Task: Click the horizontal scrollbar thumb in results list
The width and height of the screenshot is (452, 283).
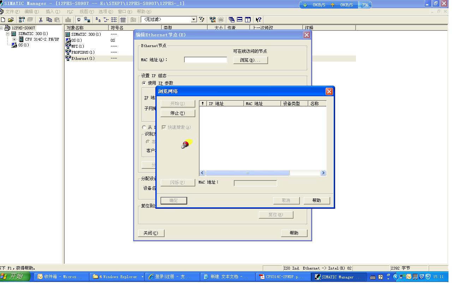Action: tap(247, 173)
